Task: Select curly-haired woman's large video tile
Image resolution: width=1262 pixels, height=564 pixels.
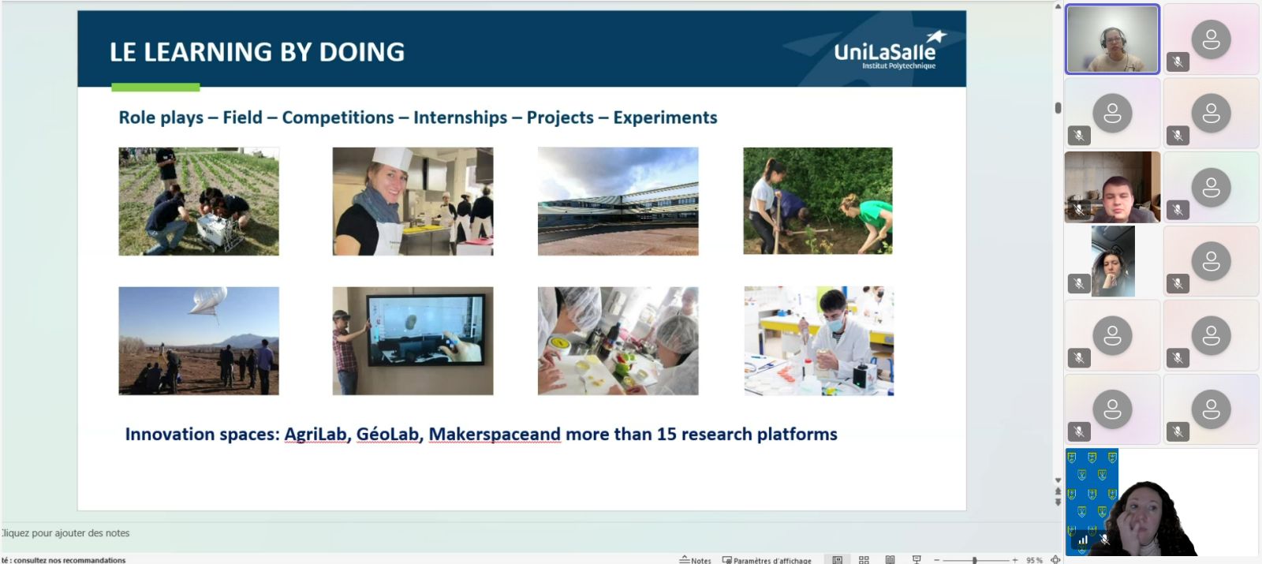Action: pyautogui.click(x=1161, y=502)
